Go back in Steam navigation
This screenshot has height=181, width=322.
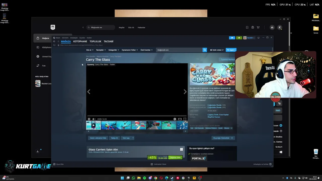click(54, 41)
